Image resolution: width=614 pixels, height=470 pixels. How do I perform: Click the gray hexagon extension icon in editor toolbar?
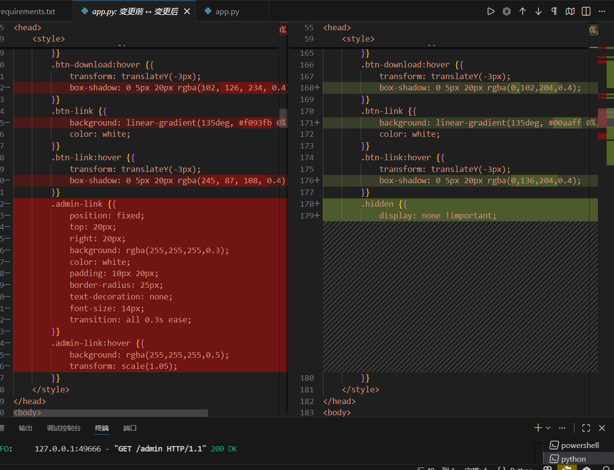coord(507,11)
